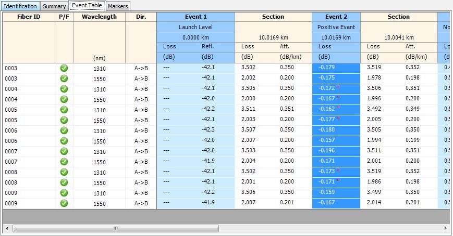This screenshot has width=453, height=236.
Task: Click the scroll right arrow
Action: 446,229
